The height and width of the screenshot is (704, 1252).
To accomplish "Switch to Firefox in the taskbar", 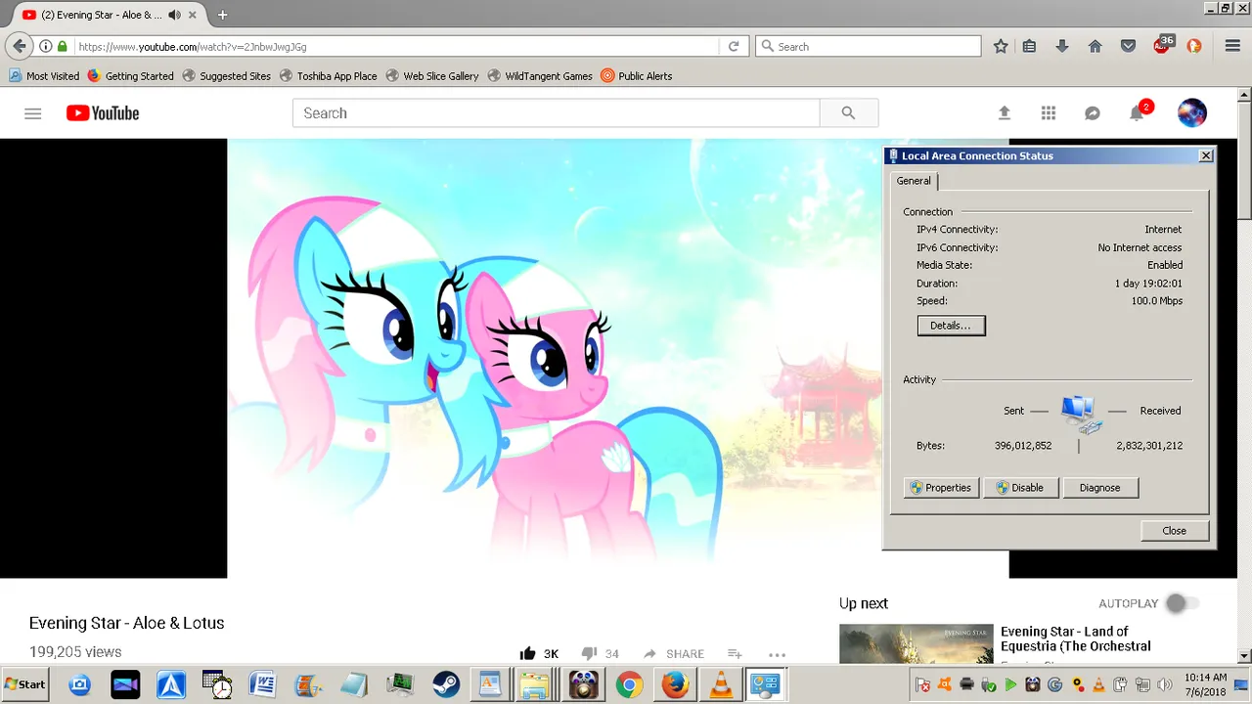I will coord(675,684).
